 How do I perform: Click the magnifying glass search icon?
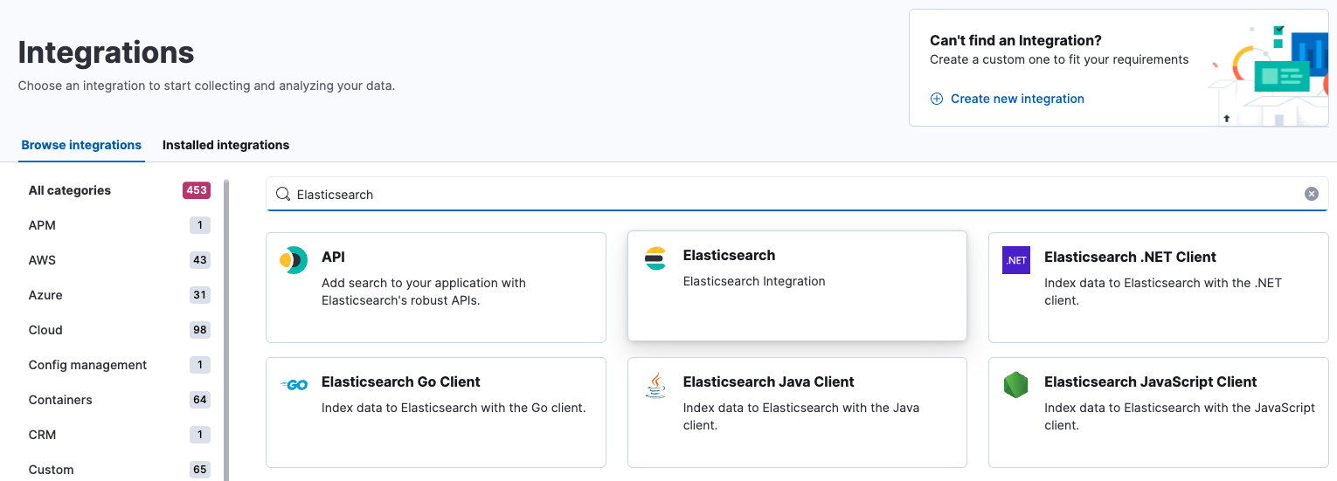pos(283,194)
